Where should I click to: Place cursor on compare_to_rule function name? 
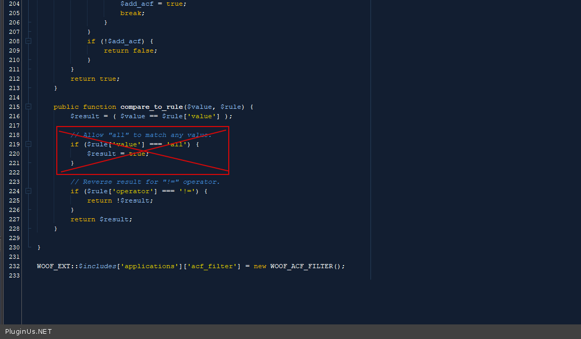click(x=151, y=107)
